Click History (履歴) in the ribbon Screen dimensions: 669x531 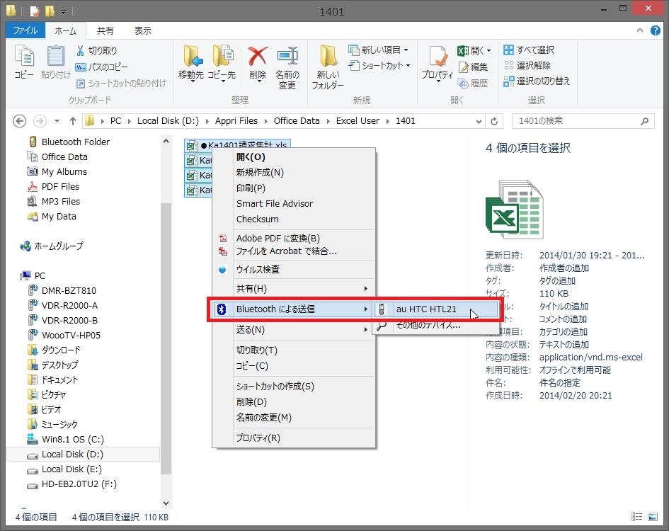473,84
